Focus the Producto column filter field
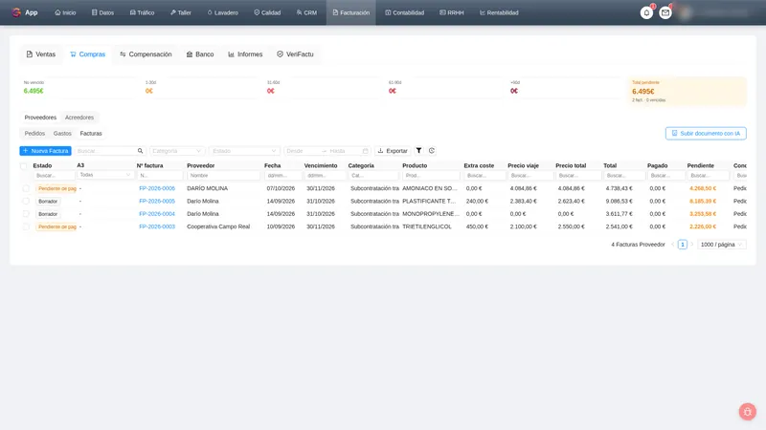Viewport: 766px width, 430px height. pyautogui.click(x=431, y=175)
